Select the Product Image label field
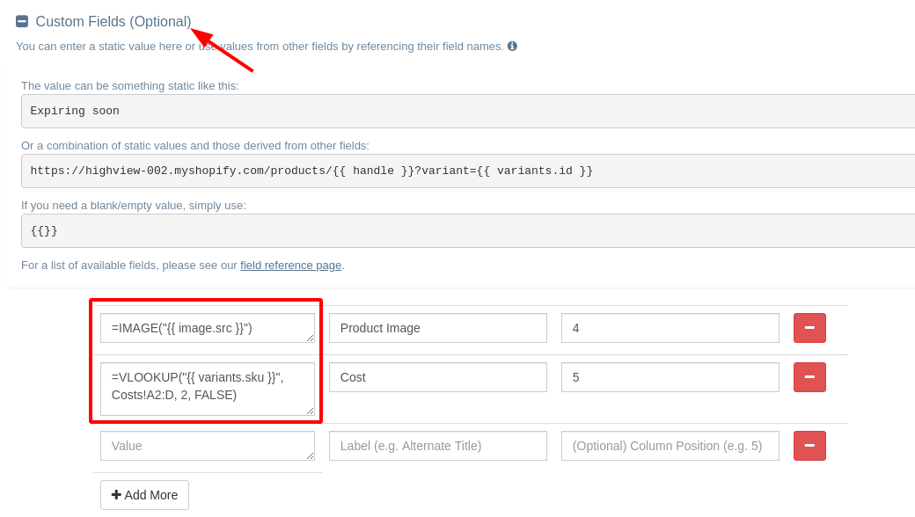 pos(437,327)
